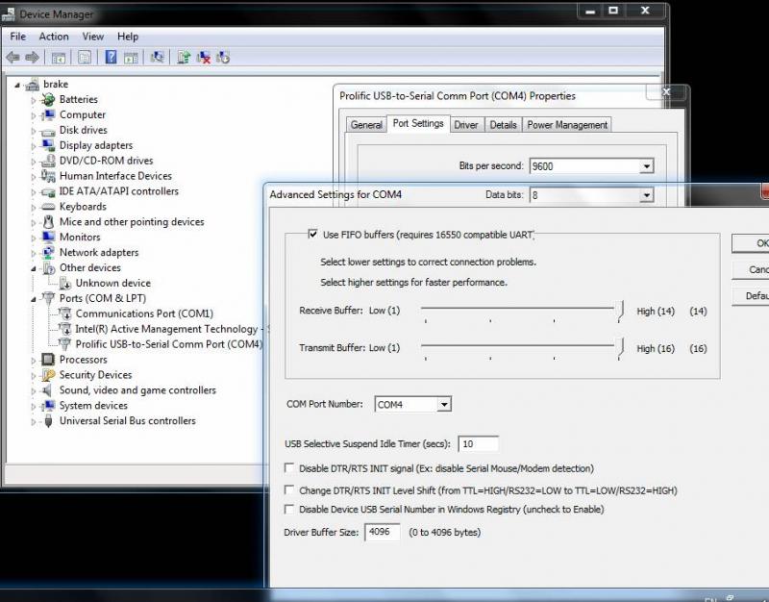Open the View menu in Device Manager
Screen dimensions: 769x602
click(x=92, y=37)
